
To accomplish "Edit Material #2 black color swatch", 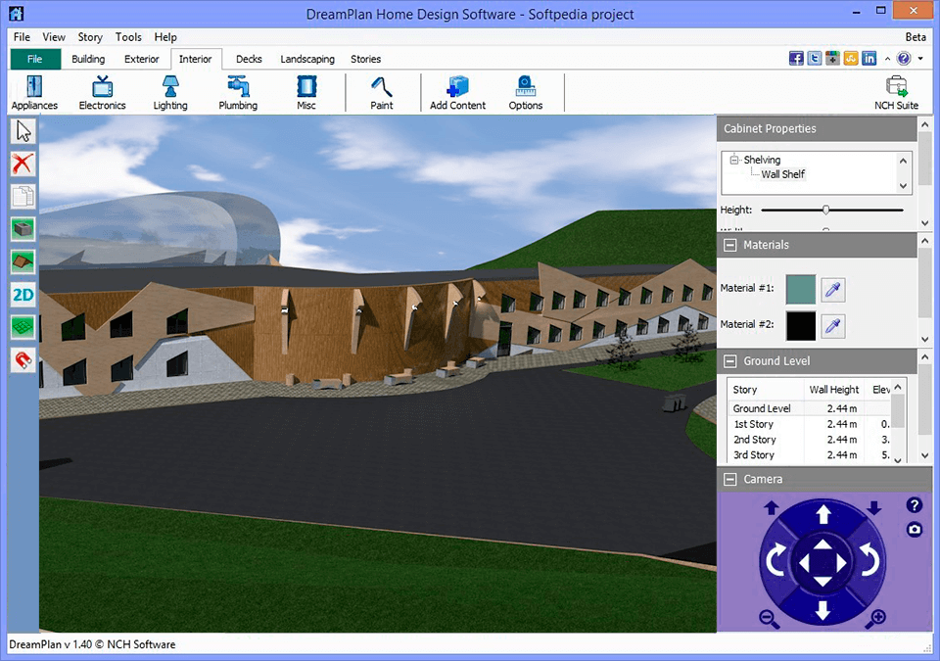I will (x=803, y=325).
